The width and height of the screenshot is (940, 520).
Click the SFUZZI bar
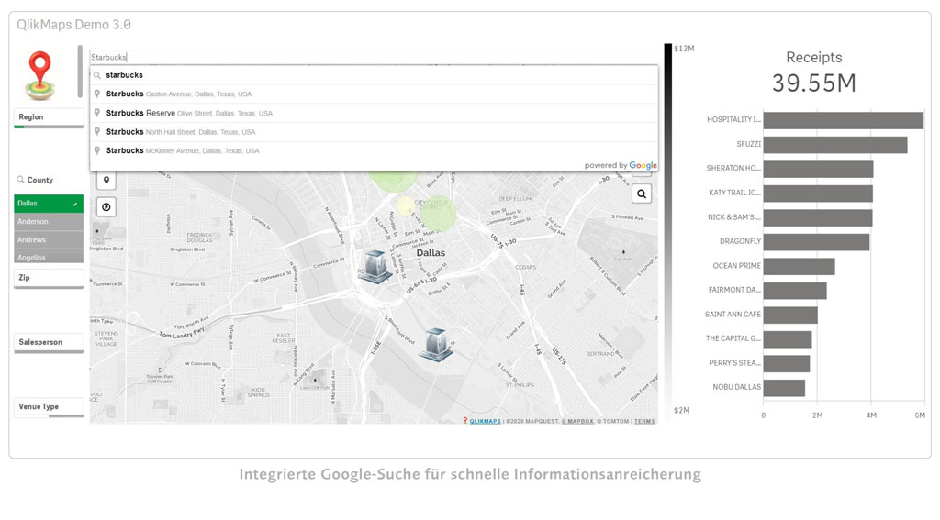tap(835, 145)
